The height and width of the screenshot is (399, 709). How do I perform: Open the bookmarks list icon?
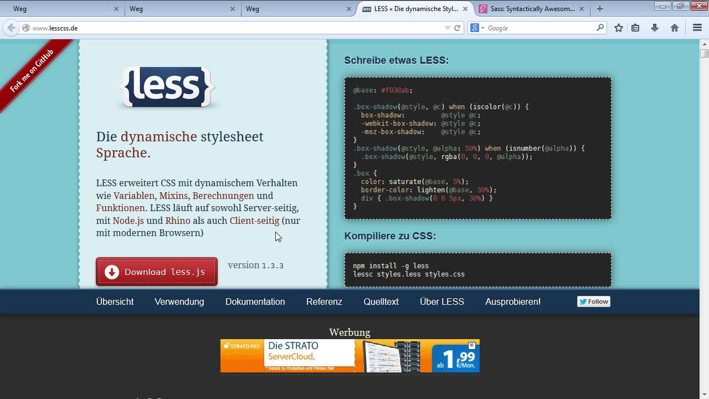(635, 28)
